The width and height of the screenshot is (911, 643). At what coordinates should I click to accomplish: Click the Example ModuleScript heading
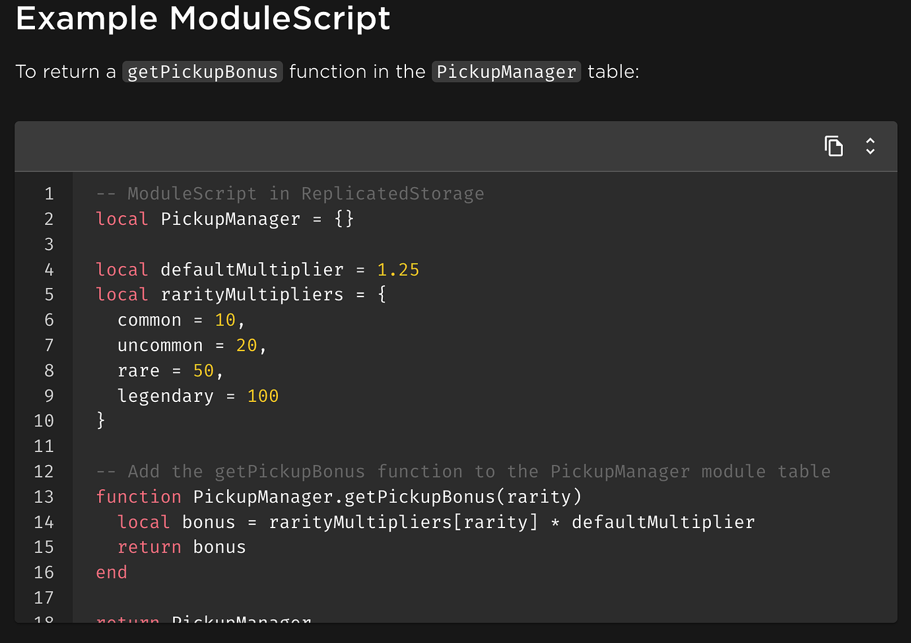pos(203,19)
